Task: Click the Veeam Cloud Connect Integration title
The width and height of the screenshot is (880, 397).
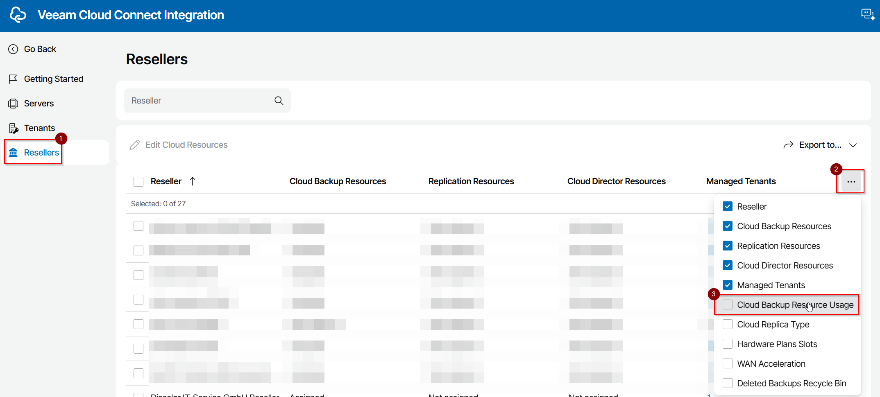Action: point(131,15)
